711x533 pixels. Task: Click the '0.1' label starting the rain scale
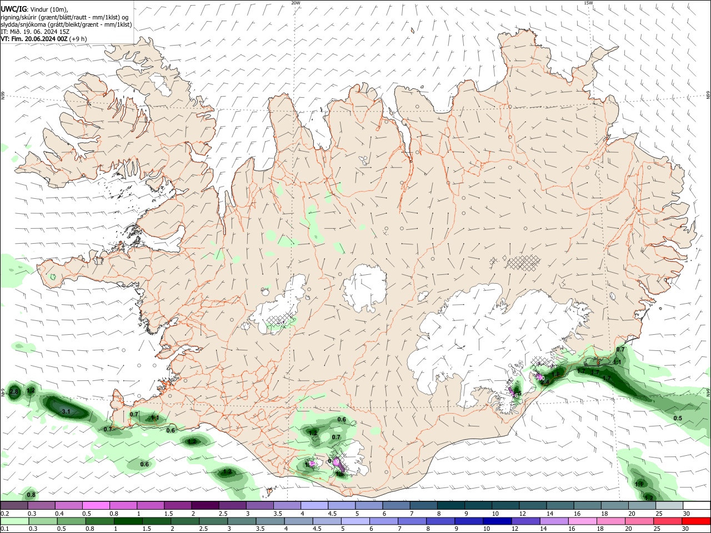tap(4, 529)
